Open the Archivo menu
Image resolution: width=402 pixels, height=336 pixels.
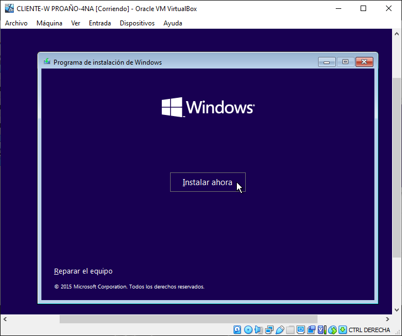pyautogui.click(x=16, y=23)
